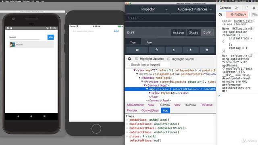
Task: Click the Search text or regex field
Action: (x=148, y=64)
